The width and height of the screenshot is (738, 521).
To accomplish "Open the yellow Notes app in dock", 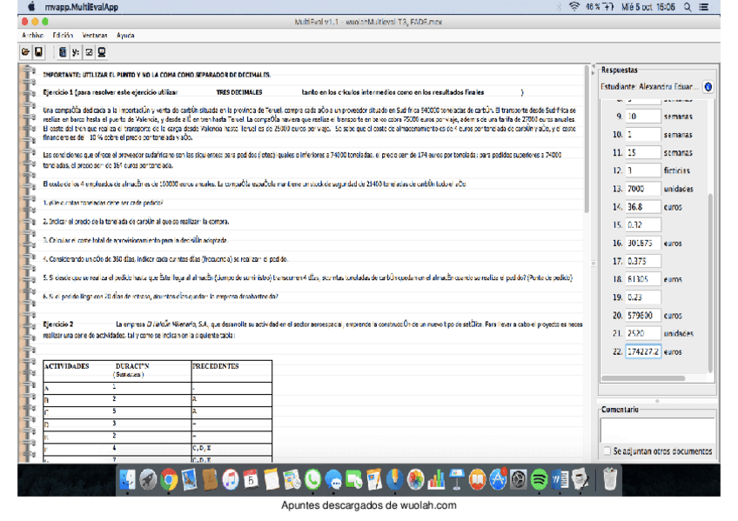I will click(x=272, y=480).
